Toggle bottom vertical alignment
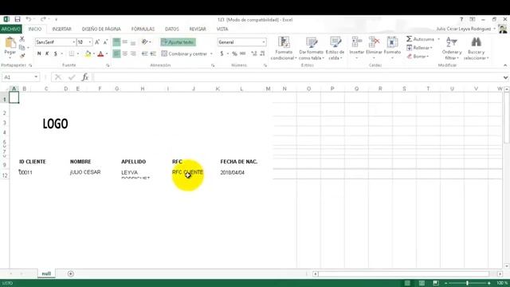Viewport: 510px width, 287px height. coord(133,42)
